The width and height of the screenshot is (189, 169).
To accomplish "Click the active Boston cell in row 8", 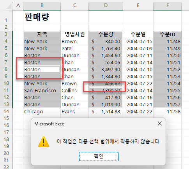I will coord(42,69).
